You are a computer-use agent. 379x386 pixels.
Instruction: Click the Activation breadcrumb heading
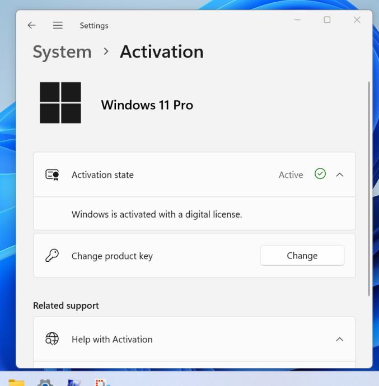click(x=162, y=51)
